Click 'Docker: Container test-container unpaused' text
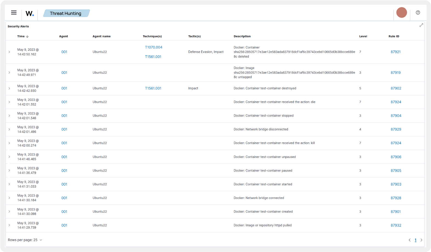The image size is (431, 252). tap(264, 157)
